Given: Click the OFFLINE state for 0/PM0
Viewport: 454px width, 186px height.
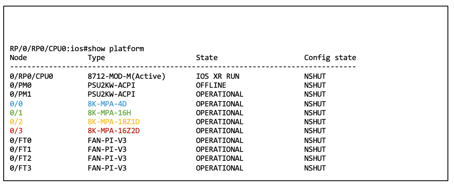Looking at the screenshot, I should pyautogui.click(x=211, y=85).
